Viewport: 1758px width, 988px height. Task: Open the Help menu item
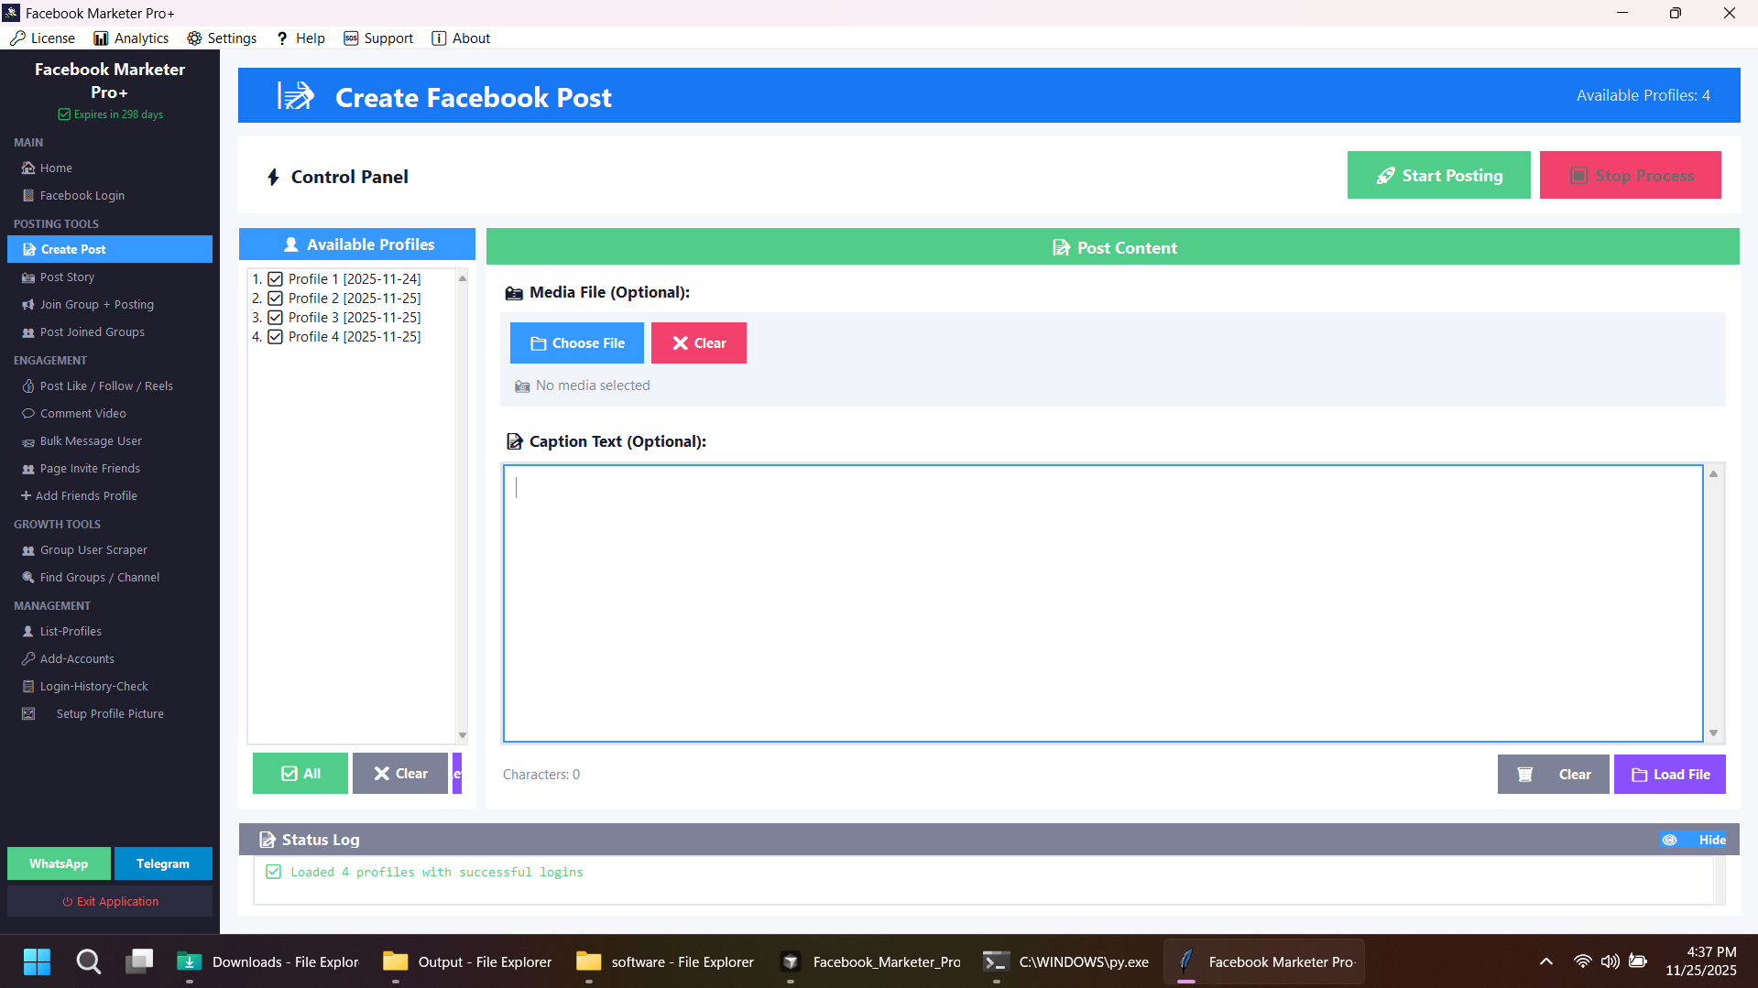click(300, 38)
